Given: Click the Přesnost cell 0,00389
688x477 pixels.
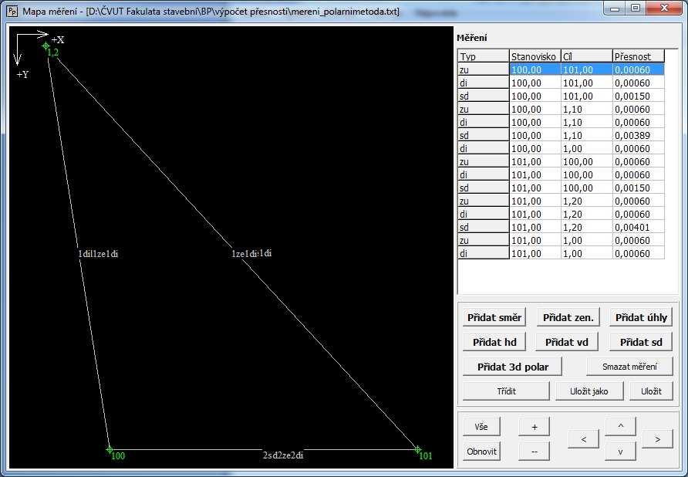Looking at the screenshot, I should point(639,135).
